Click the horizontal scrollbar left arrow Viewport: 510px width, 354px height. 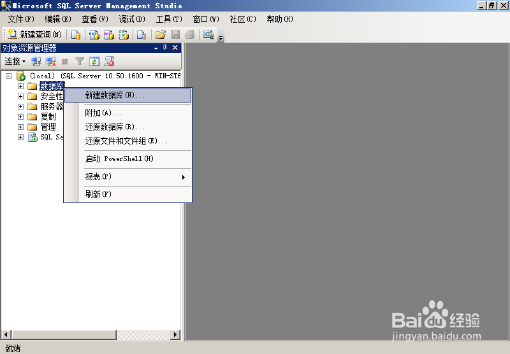coord(6,334)
